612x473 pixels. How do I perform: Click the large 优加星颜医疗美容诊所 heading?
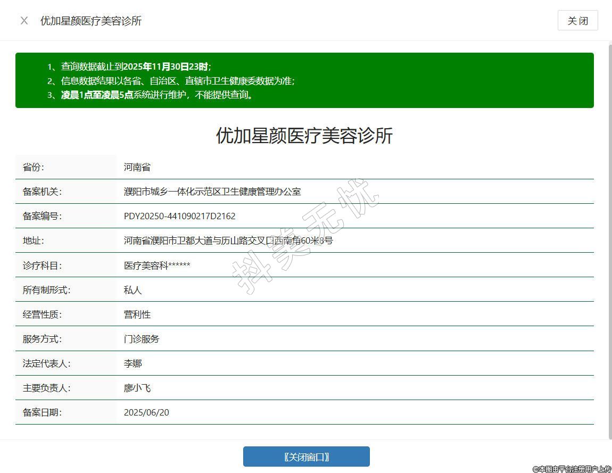(304, 136)
